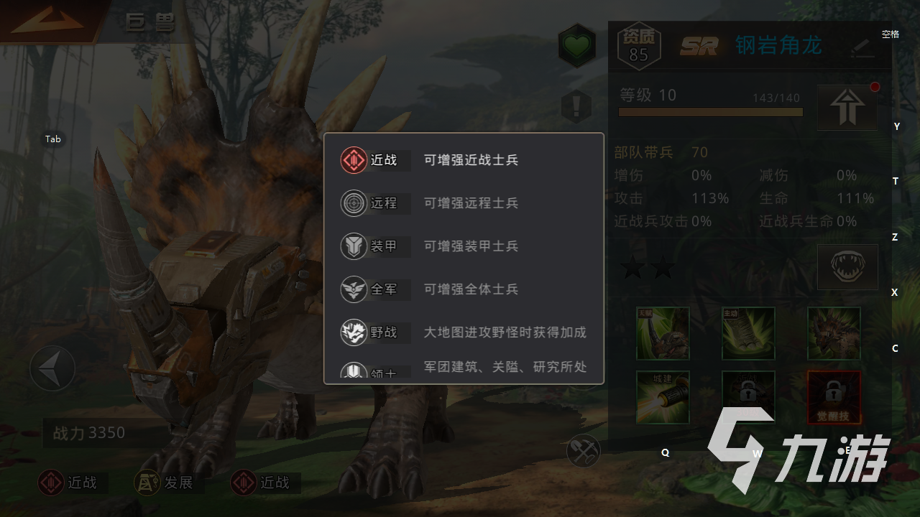Tap the 发展 tag at bottom
Screen dimensions: 920x517
[165, 483]
